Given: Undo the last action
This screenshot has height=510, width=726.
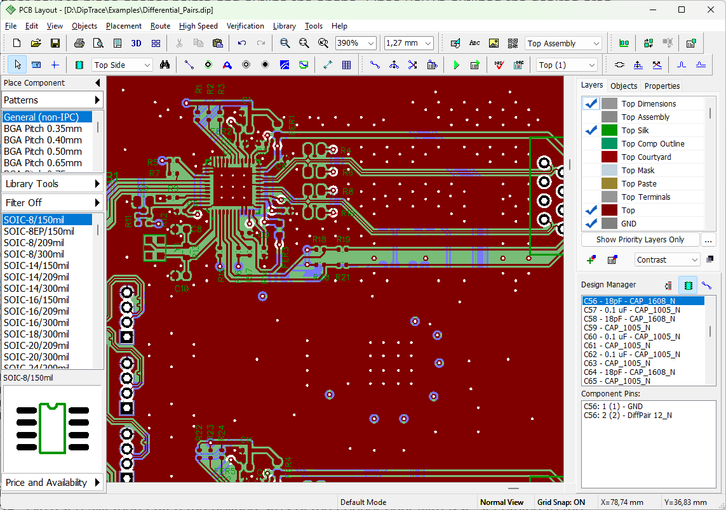Looking at the screenshot, I should click(x=242, y=43).
